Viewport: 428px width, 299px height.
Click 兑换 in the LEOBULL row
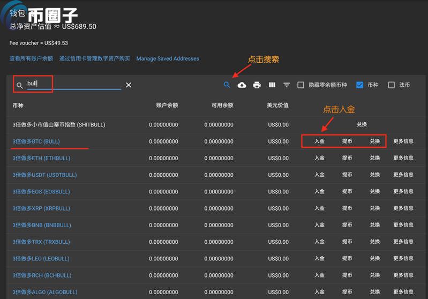(375, 258)
